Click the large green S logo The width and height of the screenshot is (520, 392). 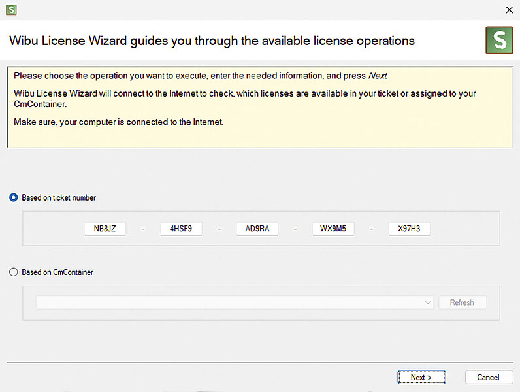coord(499,41)
